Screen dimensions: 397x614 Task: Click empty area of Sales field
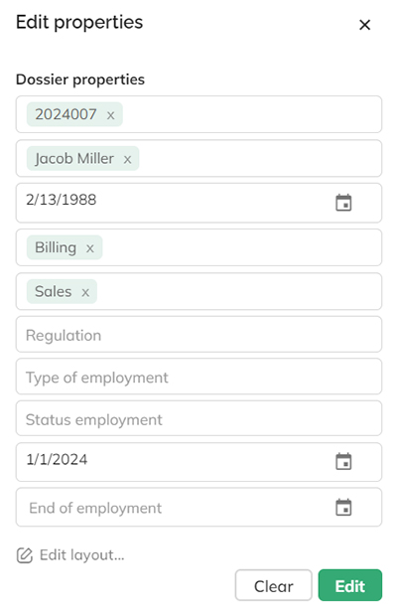point(238,291)
